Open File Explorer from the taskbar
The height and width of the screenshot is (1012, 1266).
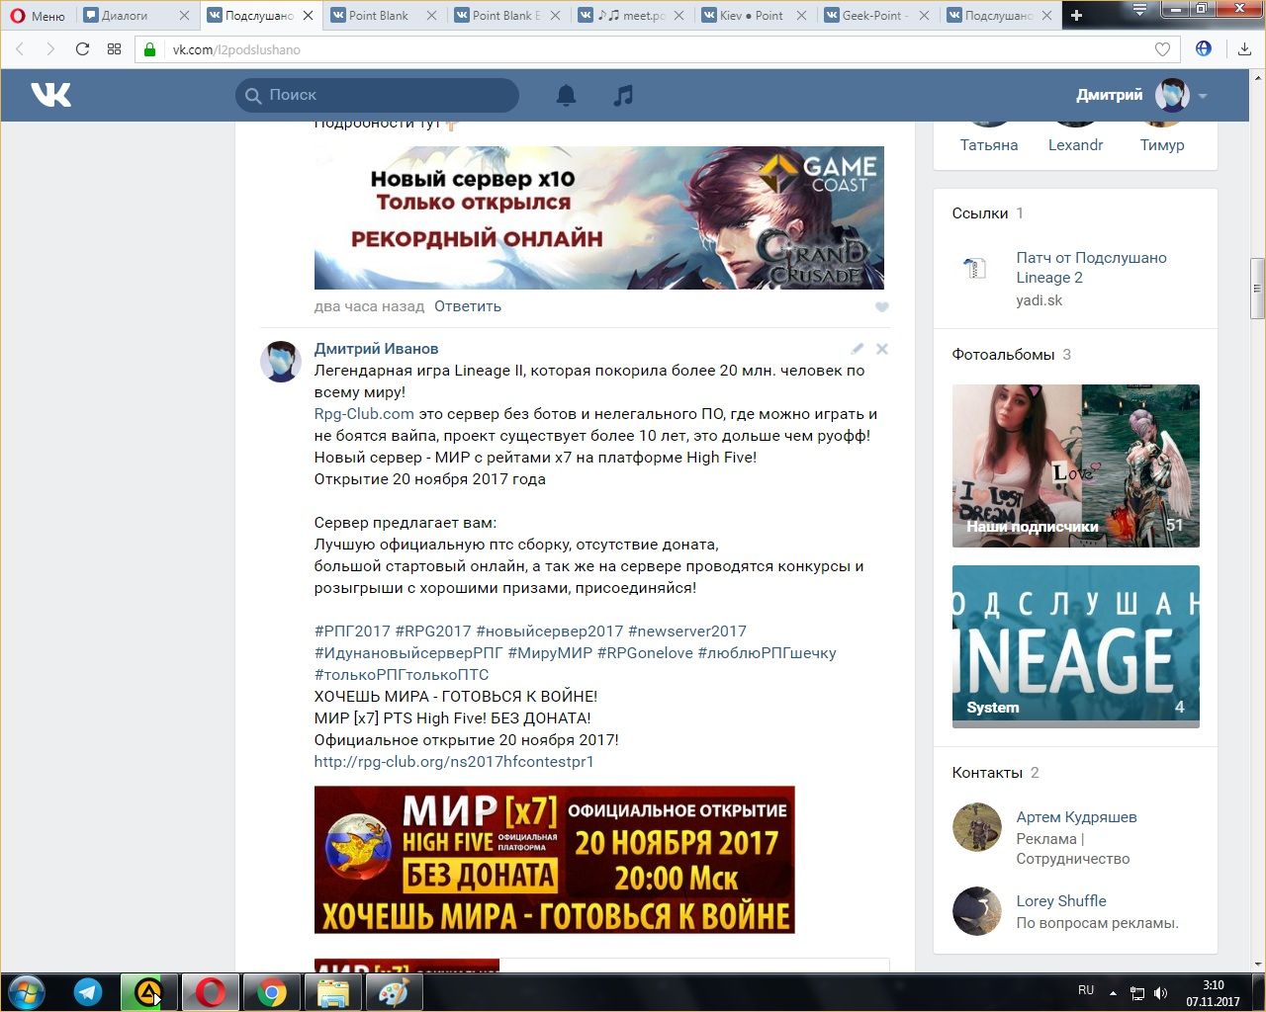pos(332,992)
